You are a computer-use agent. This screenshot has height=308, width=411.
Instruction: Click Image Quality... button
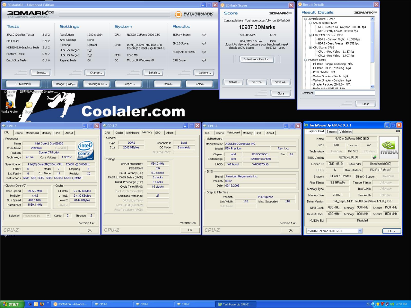tap(66, 84)
